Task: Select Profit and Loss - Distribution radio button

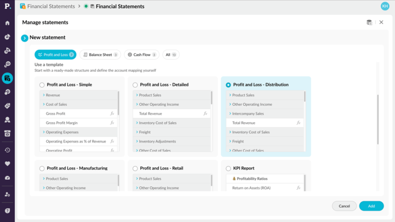Action: (x=228, y=85)
